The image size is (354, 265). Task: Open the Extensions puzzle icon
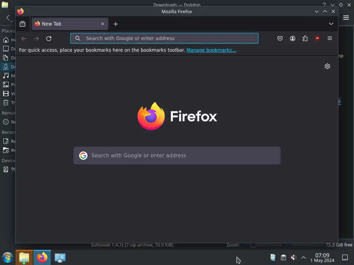click(305, 38)
